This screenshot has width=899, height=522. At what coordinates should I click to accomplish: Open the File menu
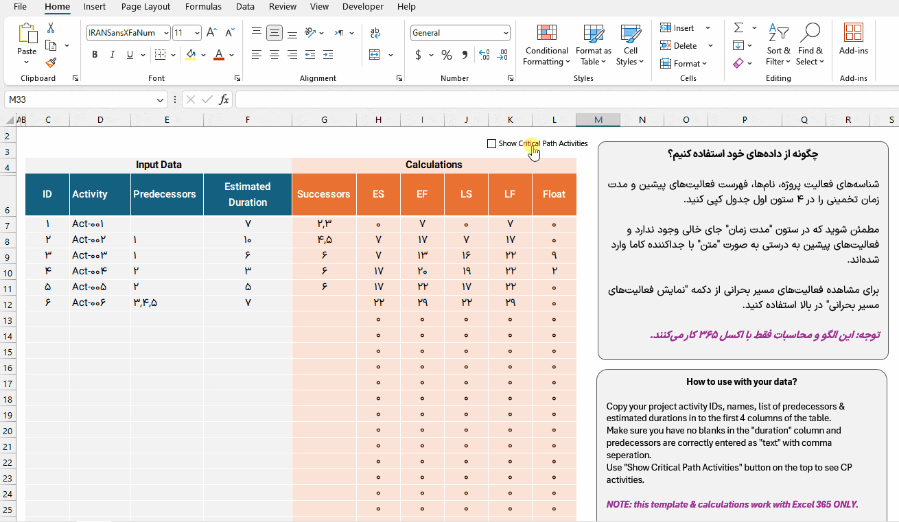(20, 6)
